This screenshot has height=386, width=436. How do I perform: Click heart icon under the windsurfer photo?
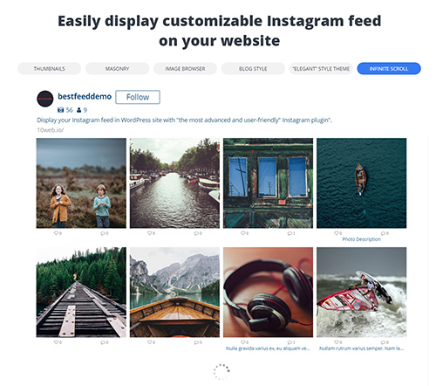(337, 342)
